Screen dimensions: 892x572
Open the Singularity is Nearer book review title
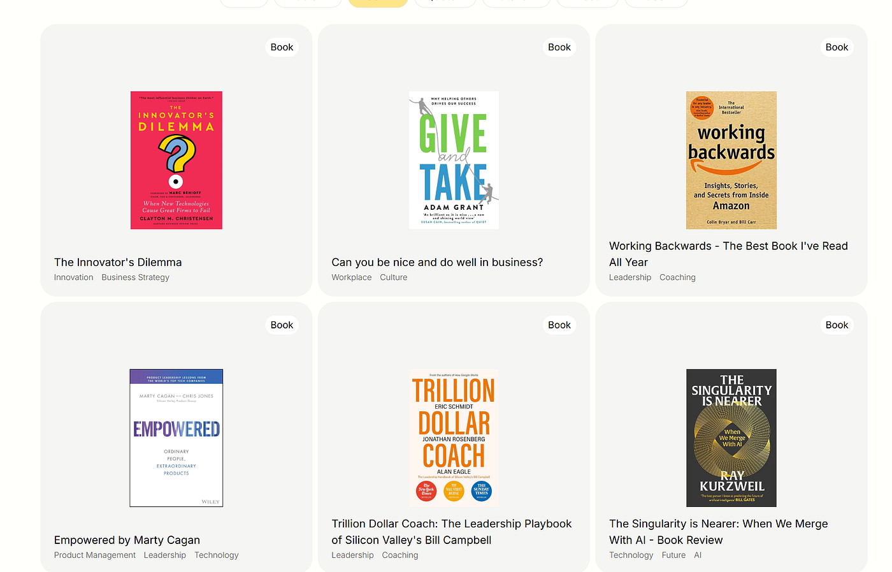[x=718, y=532]
